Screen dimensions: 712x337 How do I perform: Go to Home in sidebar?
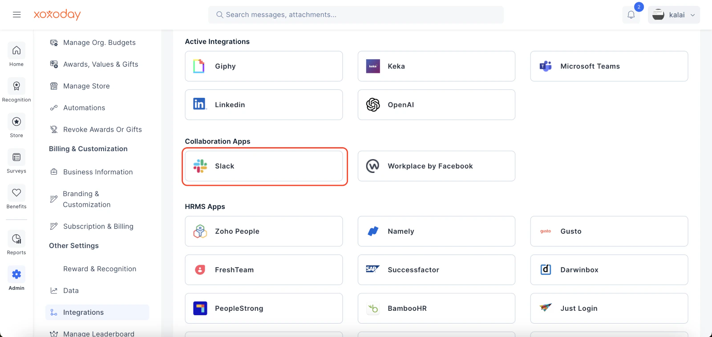tap(16, 55)
